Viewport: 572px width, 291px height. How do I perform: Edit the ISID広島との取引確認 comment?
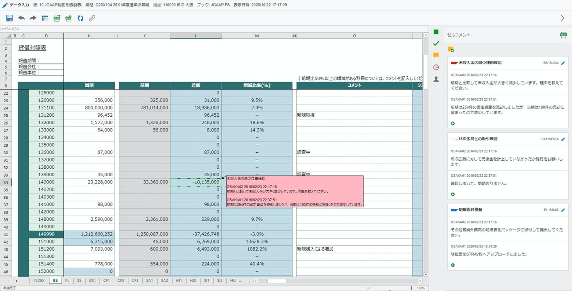(563, 139)
